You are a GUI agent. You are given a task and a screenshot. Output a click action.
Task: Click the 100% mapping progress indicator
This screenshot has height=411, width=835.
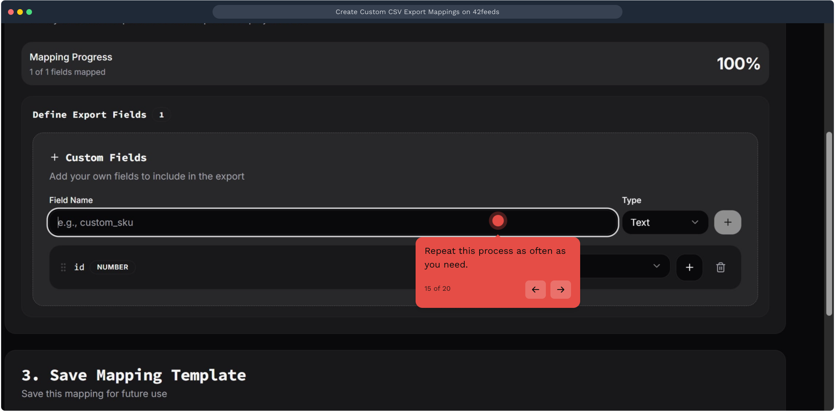(x=738, y=64)
